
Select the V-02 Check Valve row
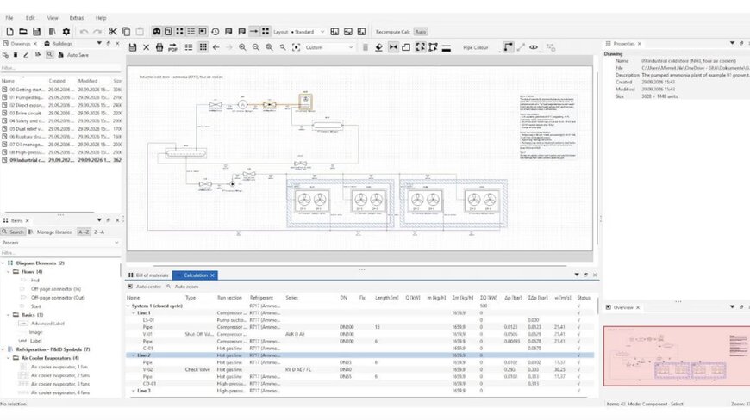(359, 369)
